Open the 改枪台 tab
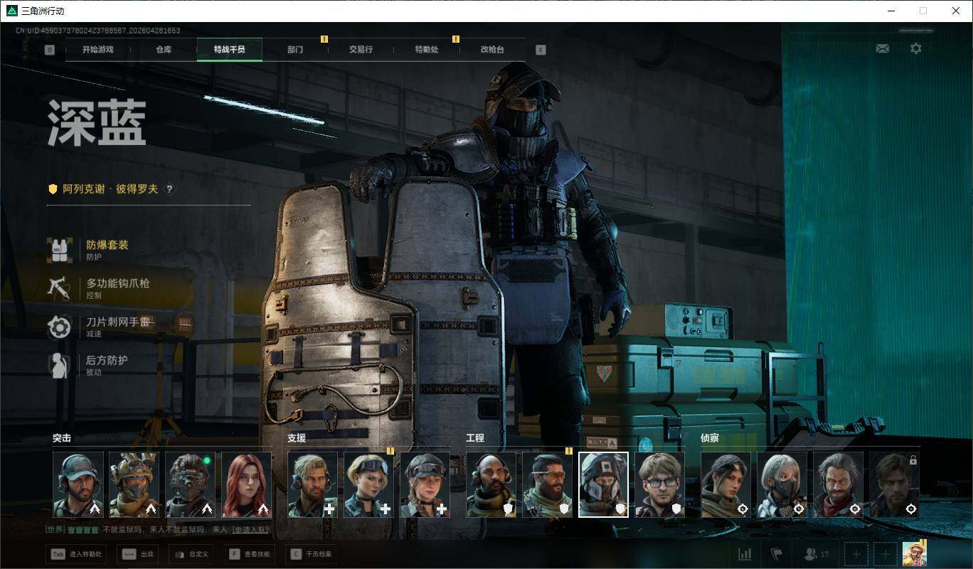Image resolution: width=973 pixels, height=569 pixels. click(x=492, y=50)
